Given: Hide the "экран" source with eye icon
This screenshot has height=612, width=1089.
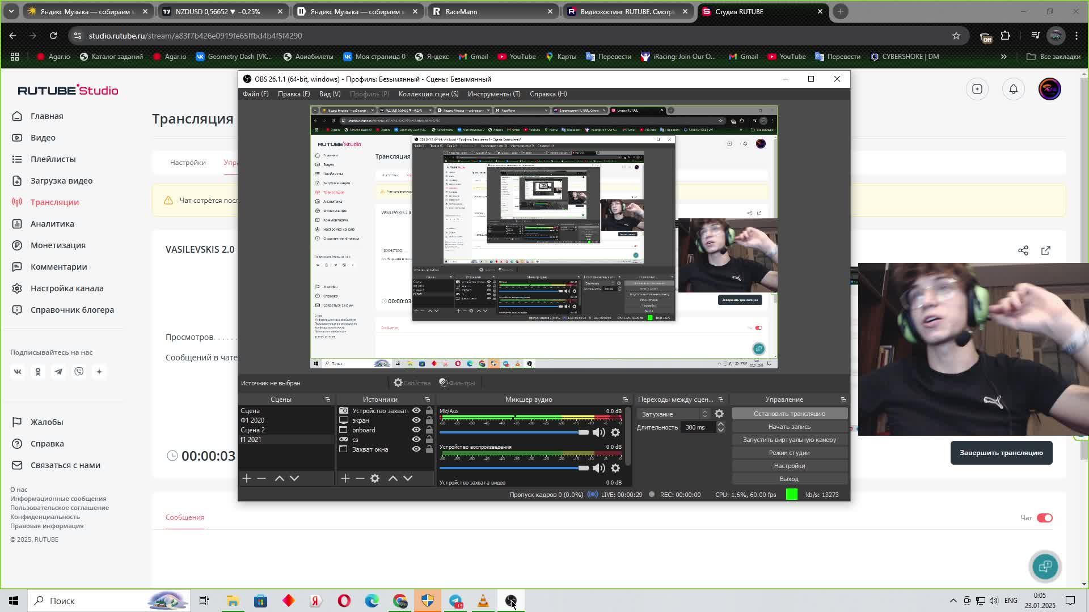Looking at the screenshot, I should (x=416, y=420).
